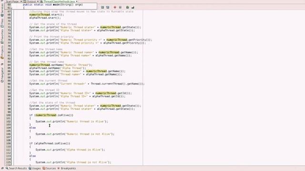Click "Numeric thread is not Alive" println line
This screenshot has width=305, height=171.
pyautogui.click(x=75, y=134)
